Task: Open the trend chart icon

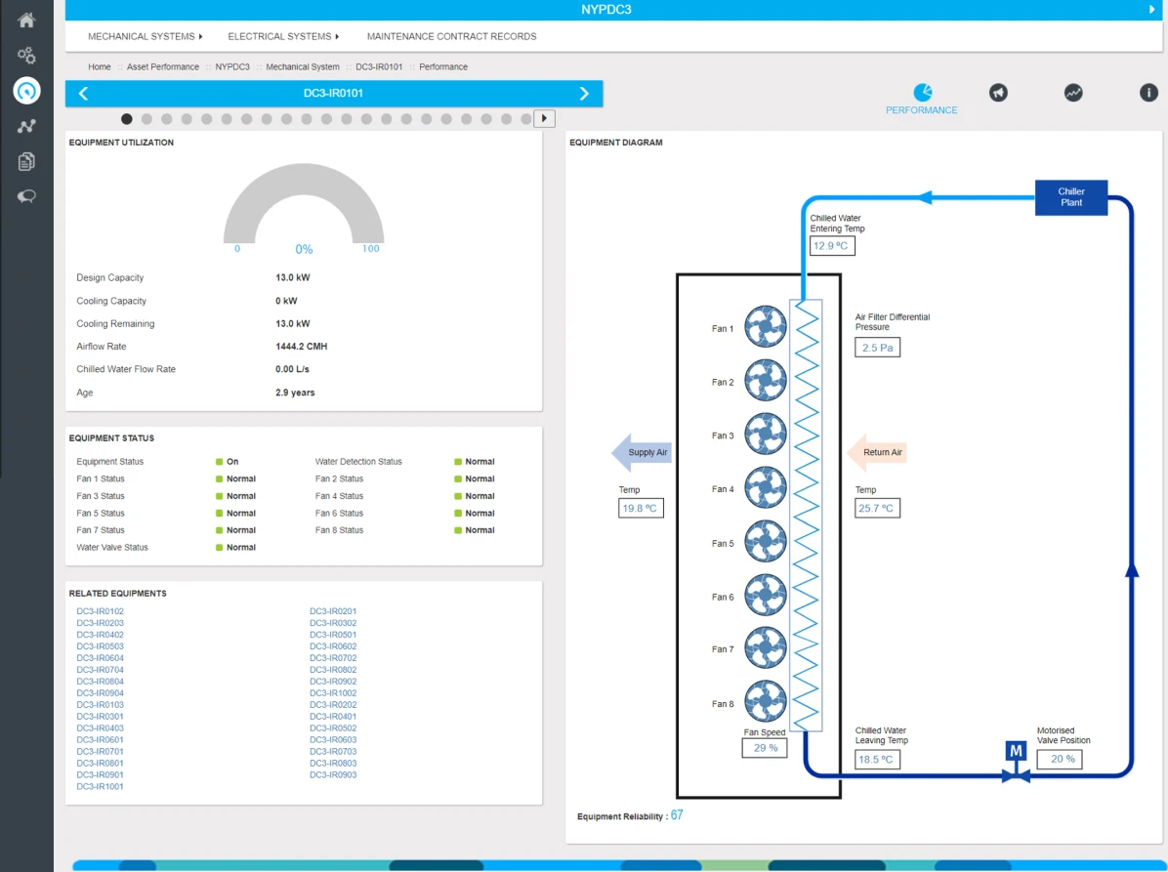Action: coord(1073,93)
